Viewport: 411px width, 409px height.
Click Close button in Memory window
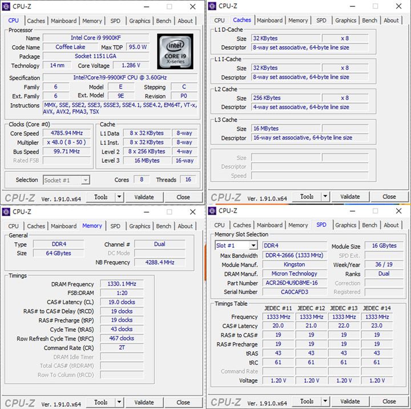(x=183, y=402)
